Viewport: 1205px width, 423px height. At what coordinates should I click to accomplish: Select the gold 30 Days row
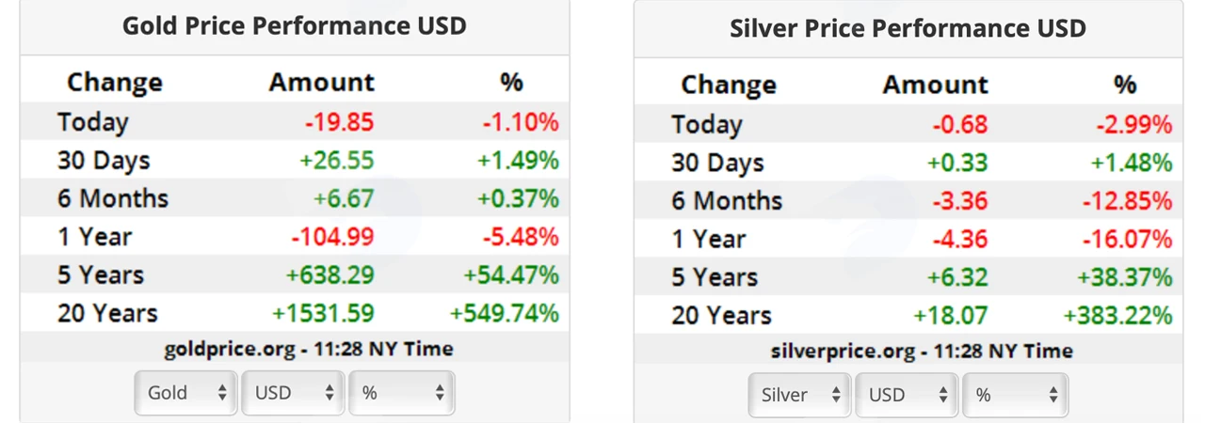coord(295,160)
